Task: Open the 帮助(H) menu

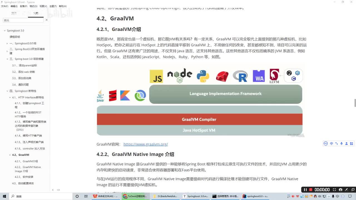Action: pos(63,6)
